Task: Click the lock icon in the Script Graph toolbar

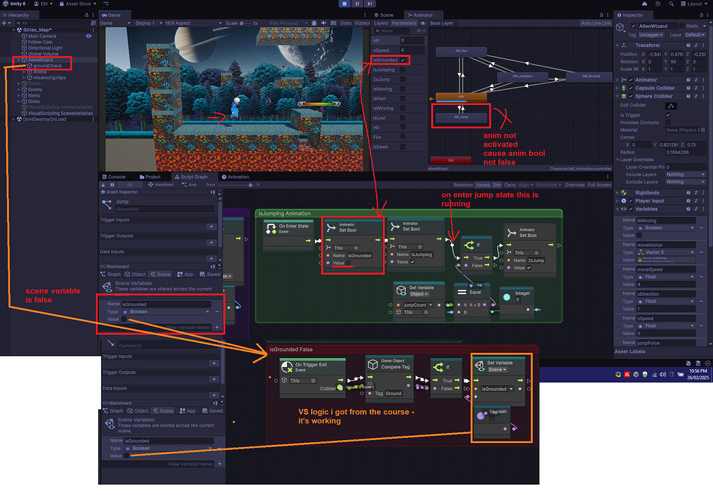Action: (103, 184)
